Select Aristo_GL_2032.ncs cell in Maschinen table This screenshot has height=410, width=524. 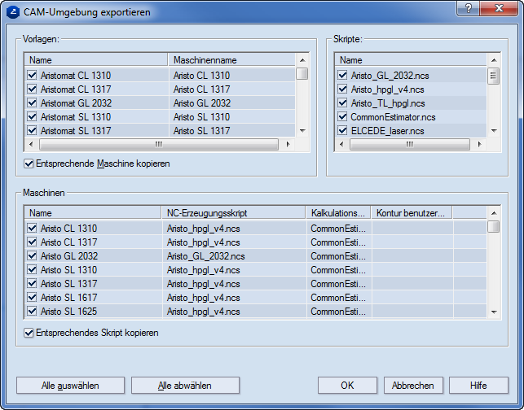[234, 256]
